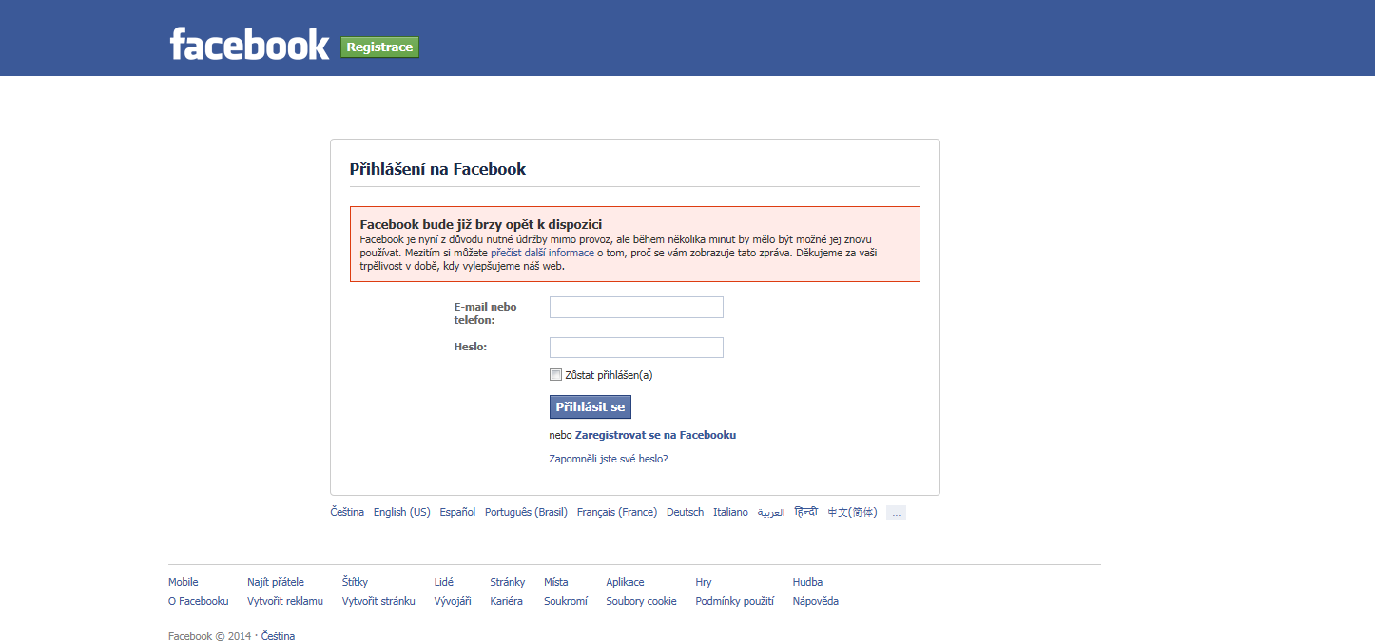1375x641 pixels.
Task: Switch language to Italiano
Action: [730, 512]
